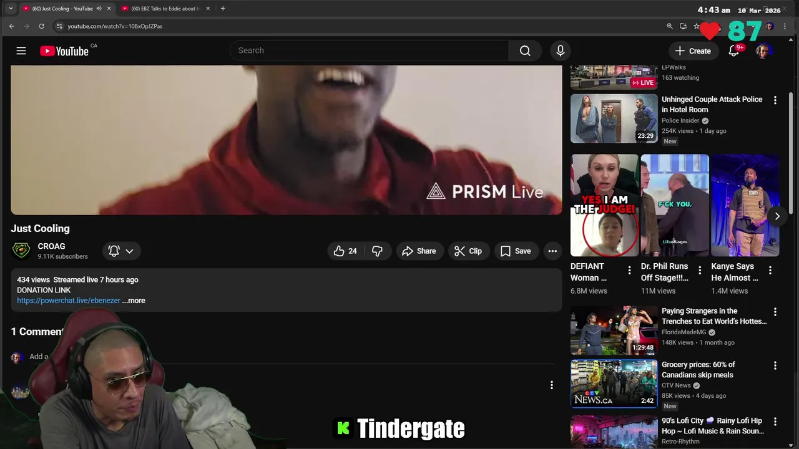The width and height of the screenshot is (799, 449).
Task: Open the LIVE stream thumbnail by LPWalks
Action: point(614,77)
